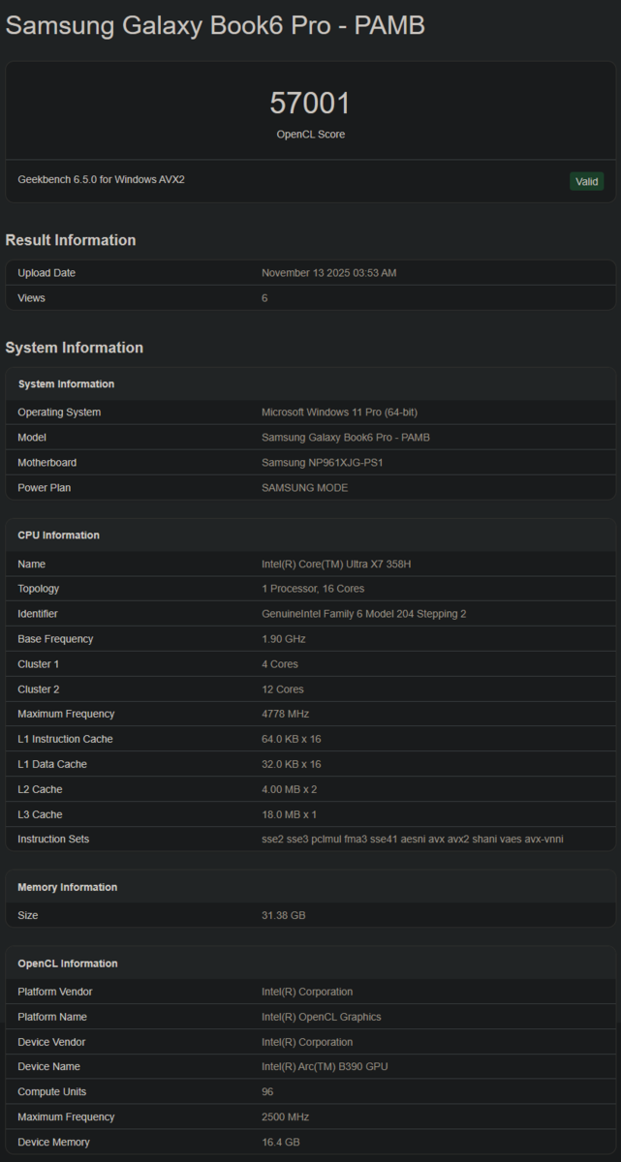The width and height of the screenshot is (621, 1162).
Task: Click the L3 Cache 18.0 MB value
Action: (x=289, y=814)
